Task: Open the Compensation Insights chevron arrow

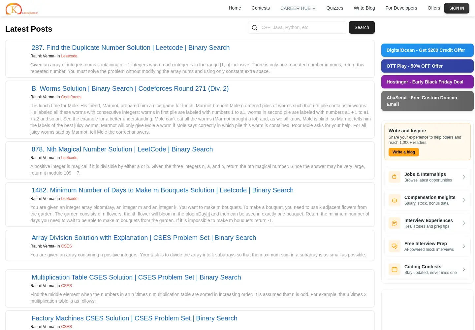Action: (464, 200)
